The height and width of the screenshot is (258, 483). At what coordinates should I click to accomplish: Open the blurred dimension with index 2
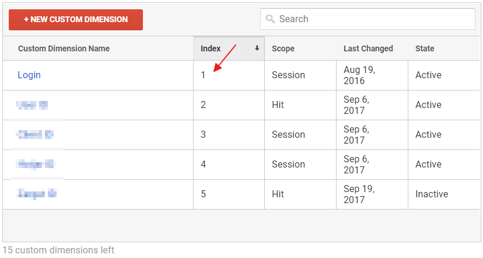click(32, 105)
